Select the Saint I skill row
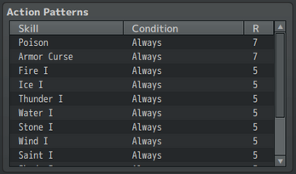The width and height of the screenshot is (296, 174). point(142,155)
